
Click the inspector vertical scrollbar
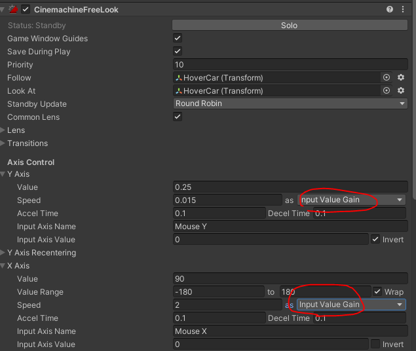click(x=415, y=101)
